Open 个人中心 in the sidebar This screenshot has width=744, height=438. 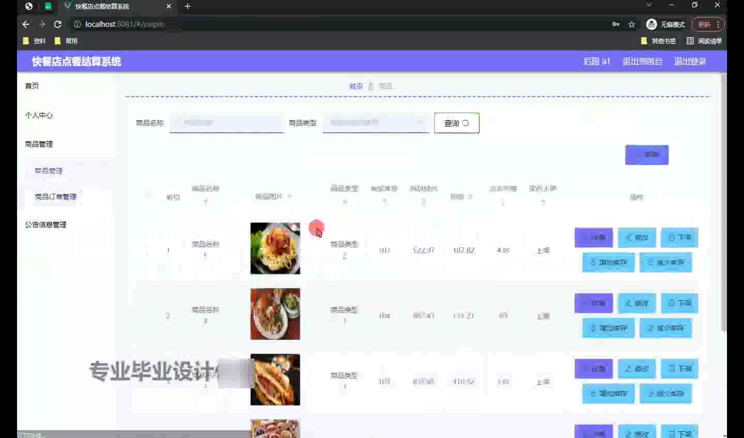(x=39, y=115)
